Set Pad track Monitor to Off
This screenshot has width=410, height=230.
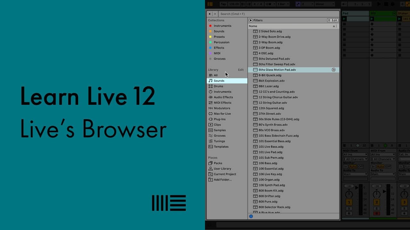(x=361, y=167)
